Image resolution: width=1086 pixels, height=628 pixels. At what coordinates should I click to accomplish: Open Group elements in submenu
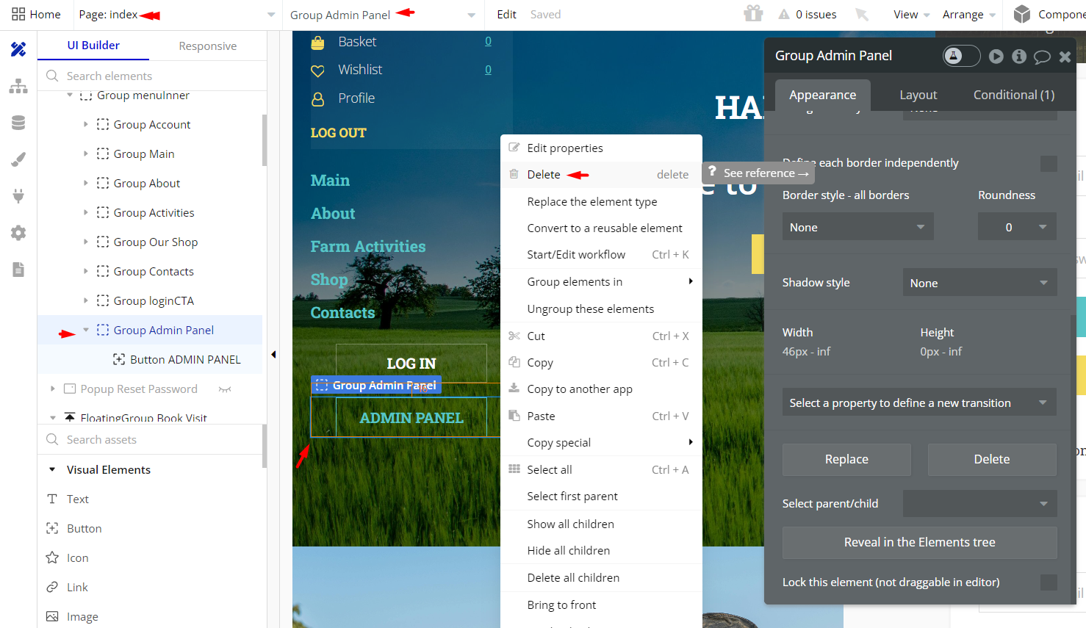click(x=601, y=282)
